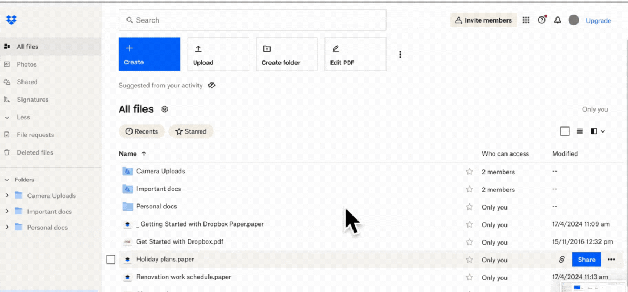Viewport: 628px width, 292px height.
Task: Hide suggested activity with eye icon
Action: 212,86
